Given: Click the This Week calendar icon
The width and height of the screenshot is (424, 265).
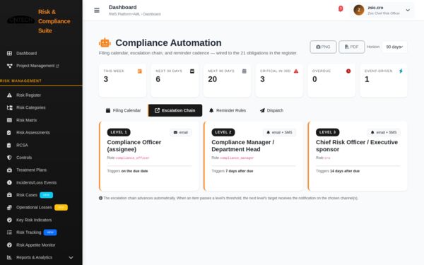Looking at the screenshot, I should (139, 71).
